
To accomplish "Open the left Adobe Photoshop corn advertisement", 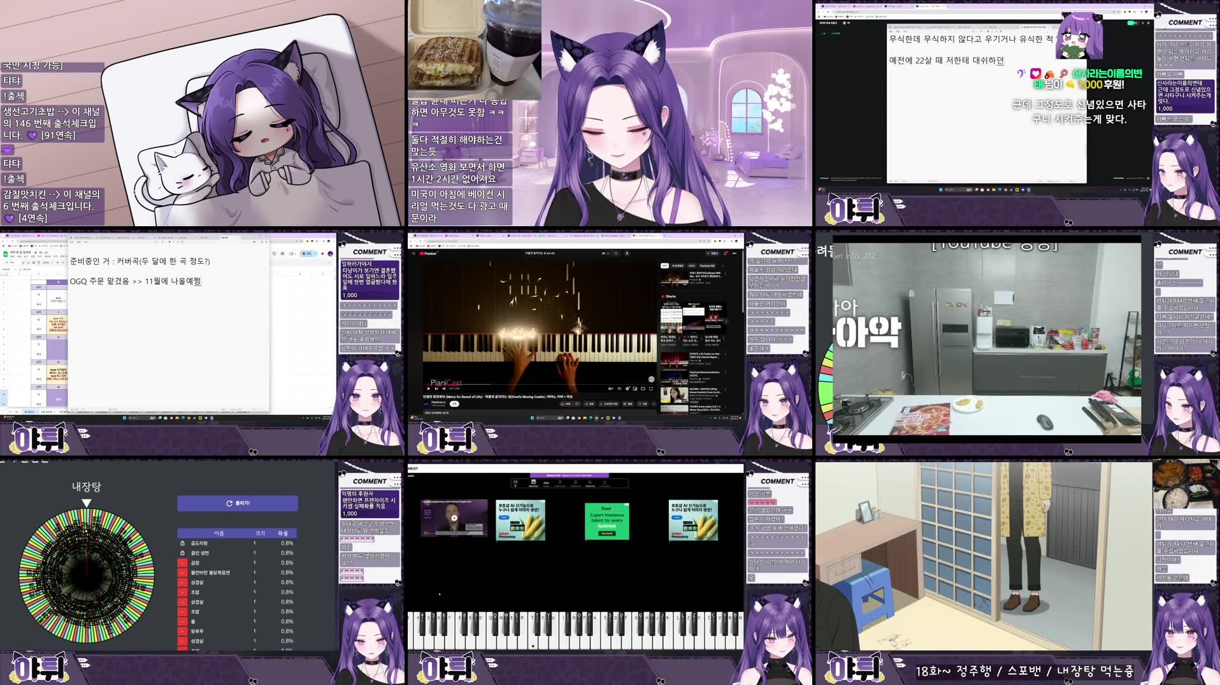I will click(520, 521).
